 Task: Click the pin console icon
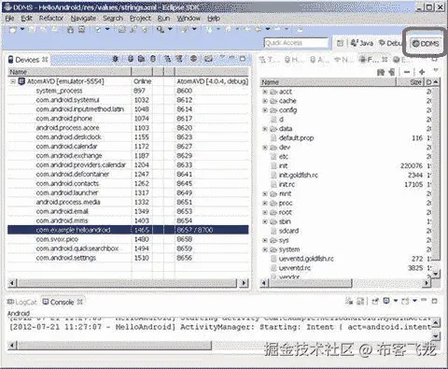point(375,301)
